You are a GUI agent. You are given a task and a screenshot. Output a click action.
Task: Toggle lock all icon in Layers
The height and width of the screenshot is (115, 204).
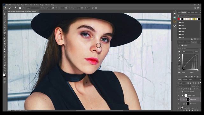[191, 89]
